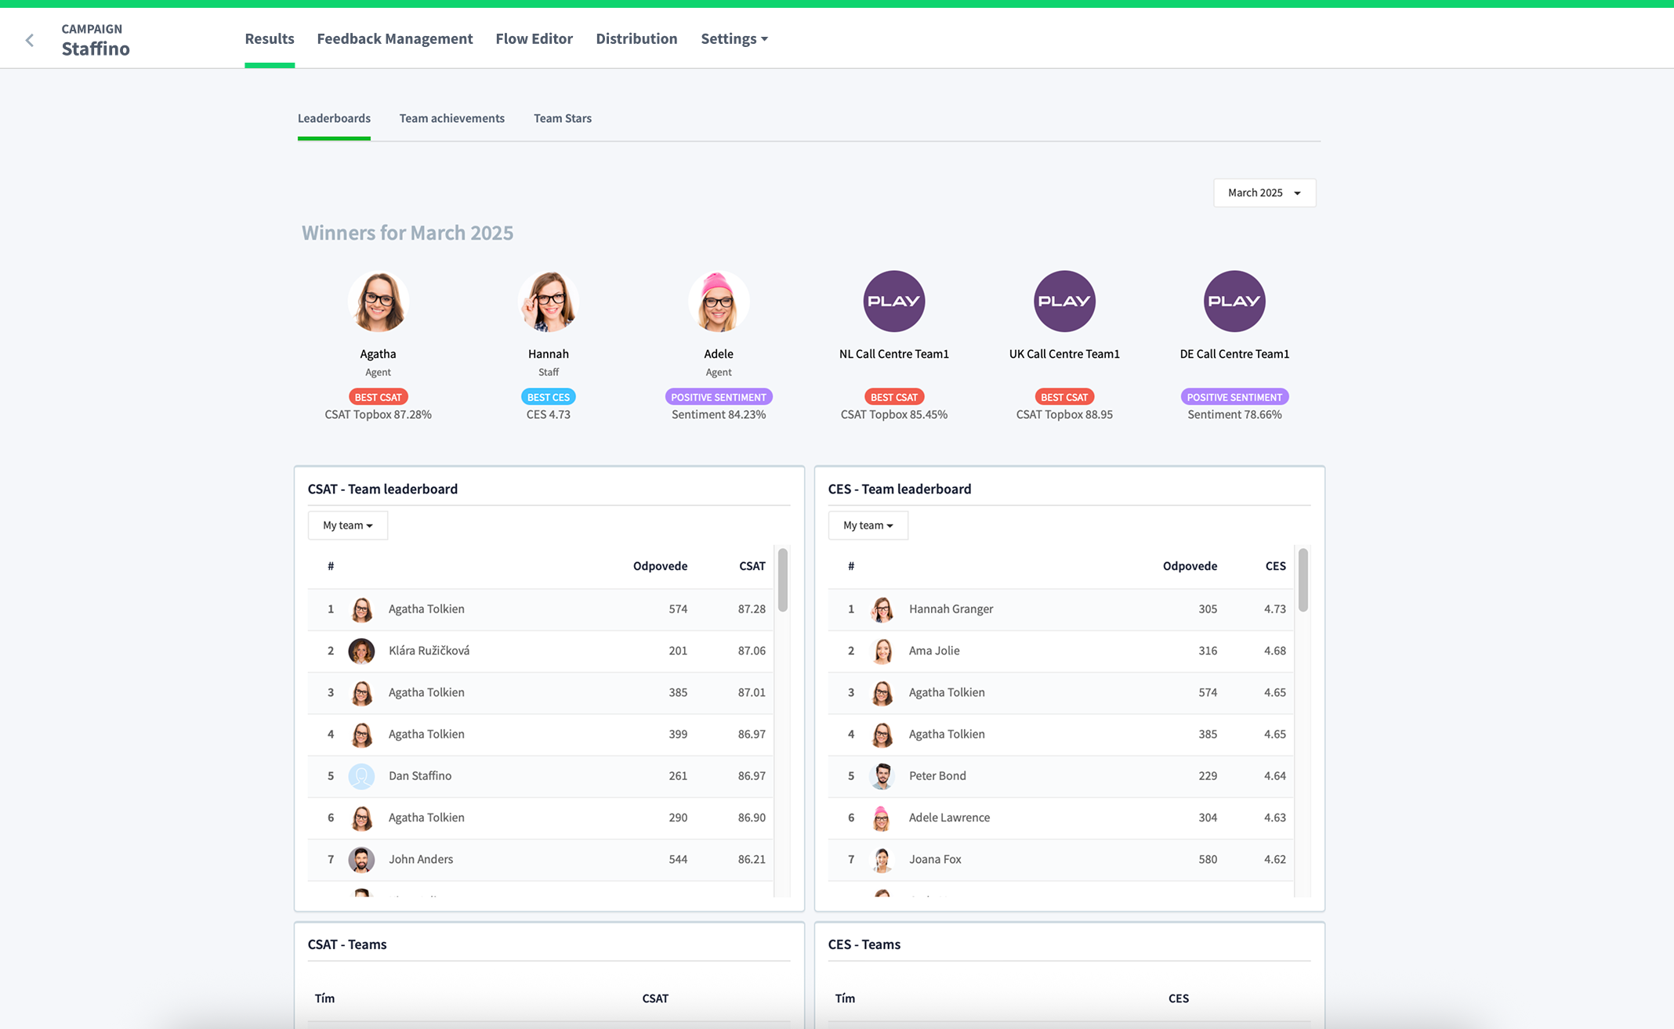This screenshot has width=1674, height=1029.
Task: Switch to the Team achievements tab
Action: (x=451, y=118)
